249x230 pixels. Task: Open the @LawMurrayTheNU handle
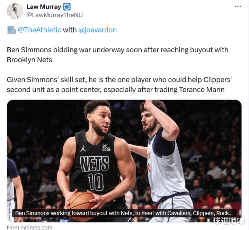[55, 15]
